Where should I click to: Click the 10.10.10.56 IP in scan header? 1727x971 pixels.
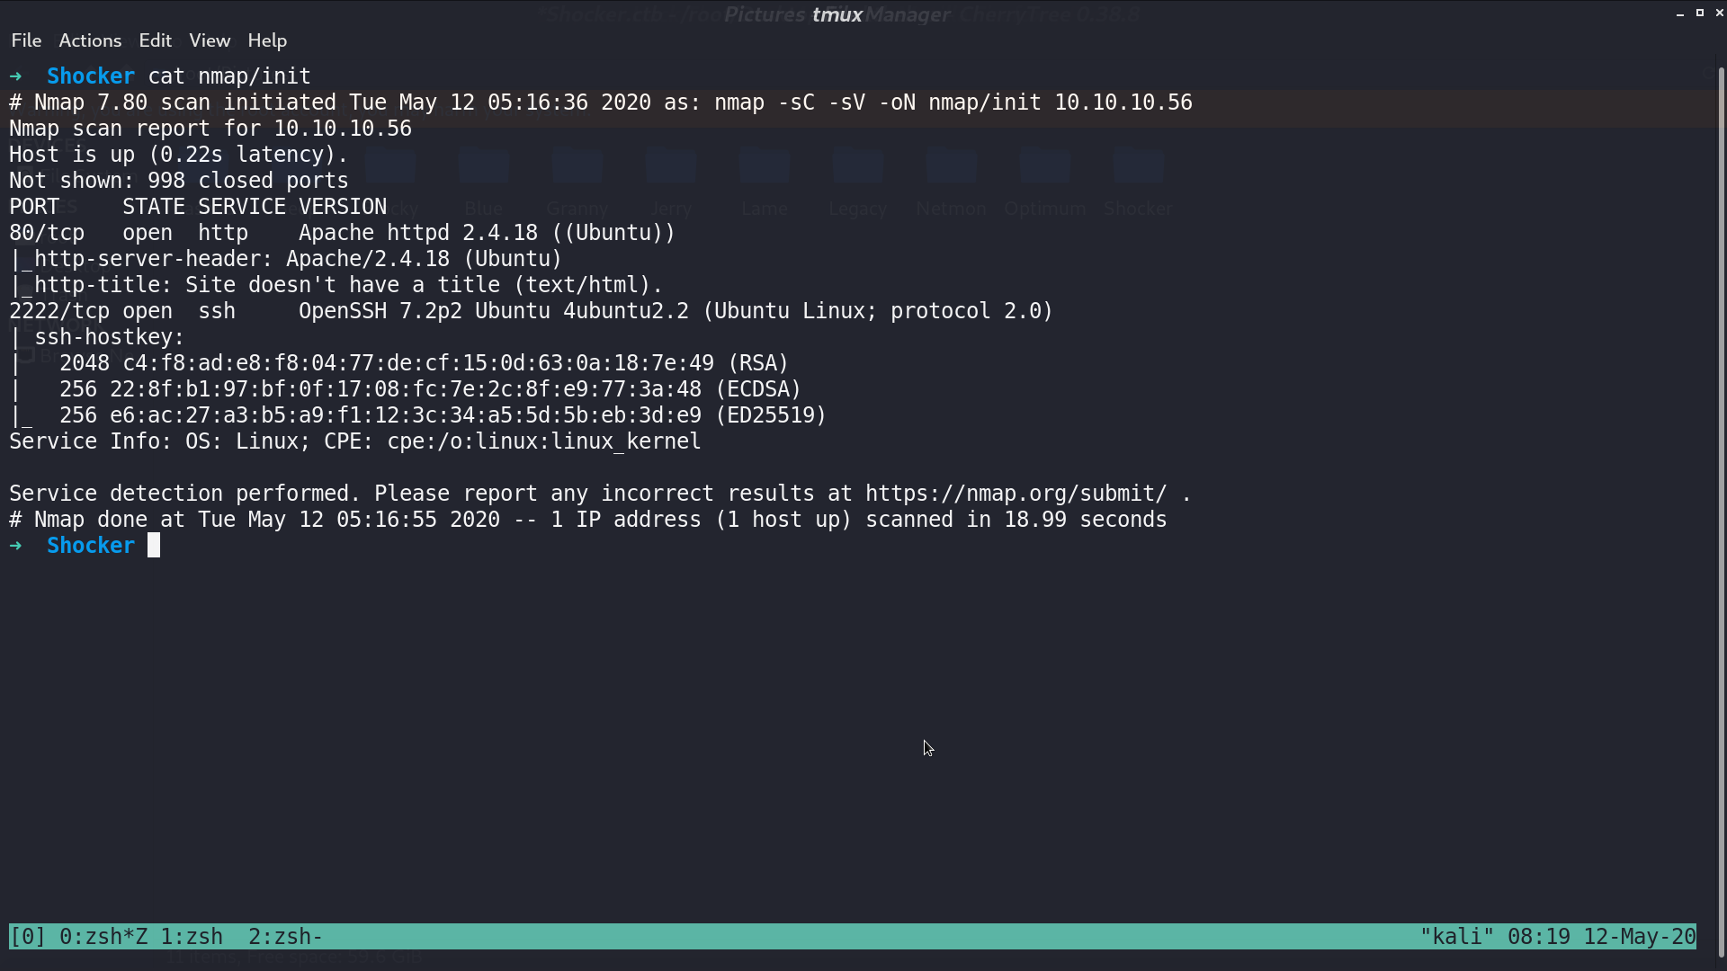(x=1123, y=102)
